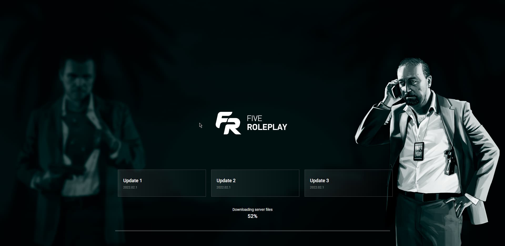
Task: Click the 2022.02.1 date under Update 3
Action: (317, 187)
